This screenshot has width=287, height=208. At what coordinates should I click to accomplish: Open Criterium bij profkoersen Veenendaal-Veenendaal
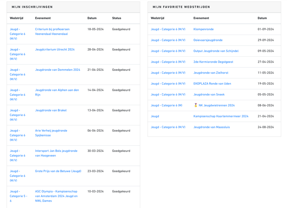point(52,32)
